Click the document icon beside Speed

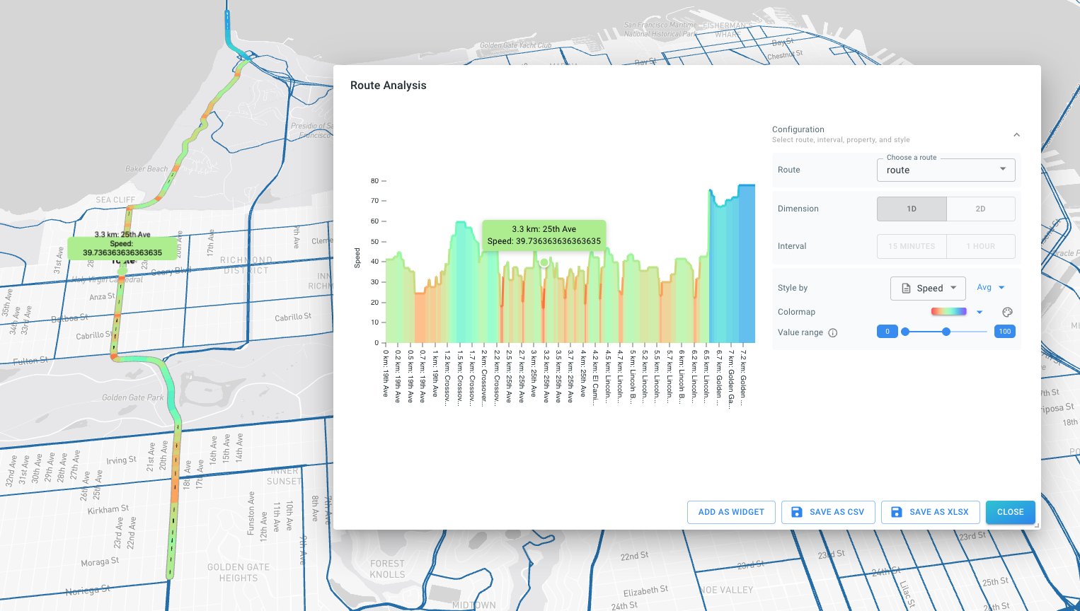(x=906, y=289)
